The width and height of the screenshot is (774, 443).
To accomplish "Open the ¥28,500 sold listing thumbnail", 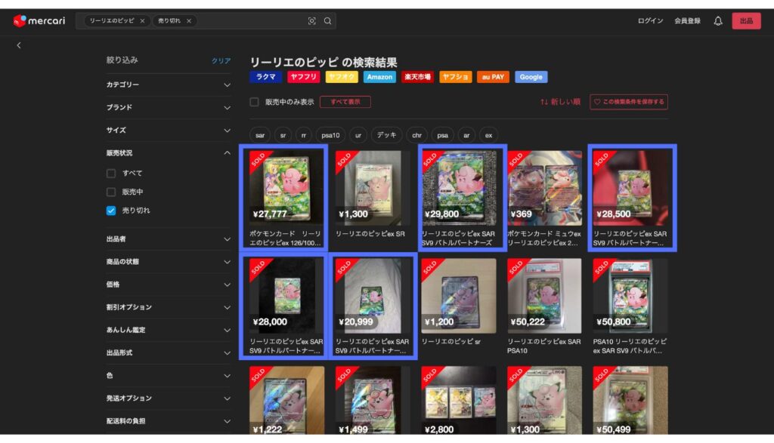I will 630,188.
